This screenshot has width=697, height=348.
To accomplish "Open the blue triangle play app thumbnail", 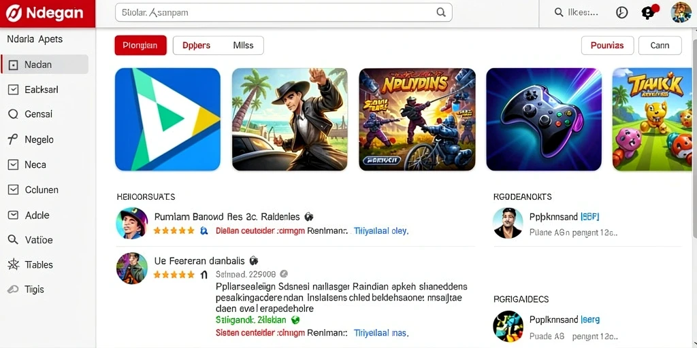I will pyautogui.click(x=167, y=120).
